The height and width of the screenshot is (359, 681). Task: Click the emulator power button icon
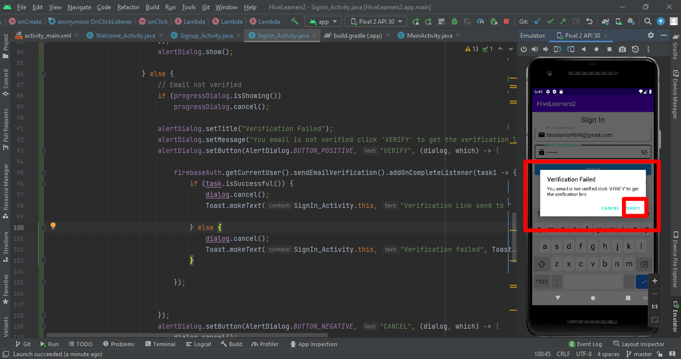pyautogui.click(x=524, y=49)
